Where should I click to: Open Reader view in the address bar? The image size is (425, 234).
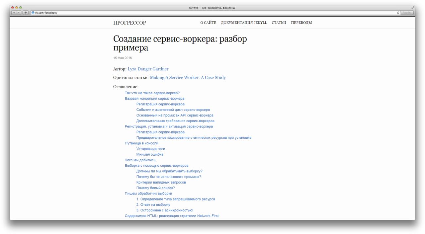(407, 13)
